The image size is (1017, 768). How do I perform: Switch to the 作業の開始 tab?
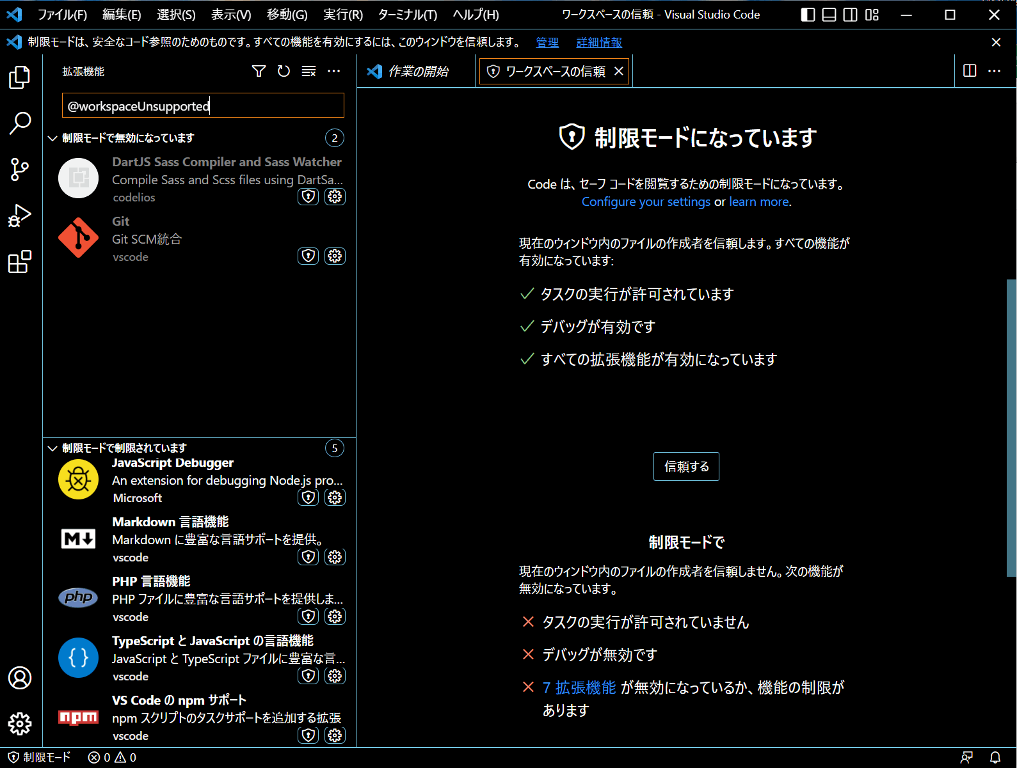[x=417, y=71]
